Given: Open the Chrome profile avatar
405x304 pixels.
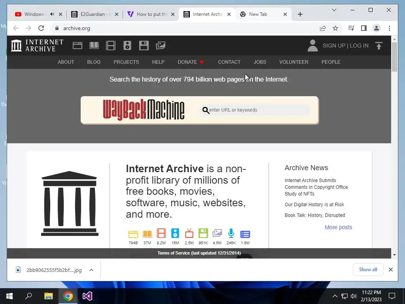Looking at the screenshot, I should [x=377, y=28].
